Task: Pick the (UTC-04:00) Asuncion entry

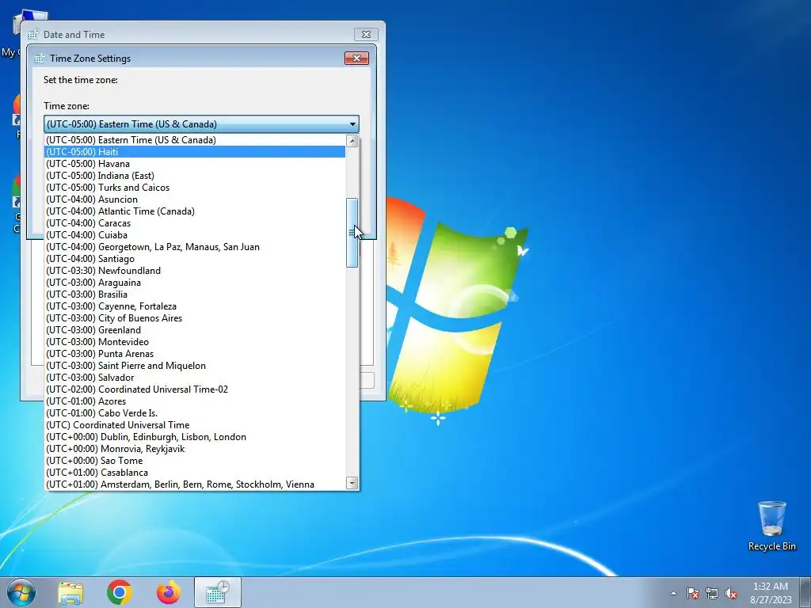Action: [x=195, y=199]
